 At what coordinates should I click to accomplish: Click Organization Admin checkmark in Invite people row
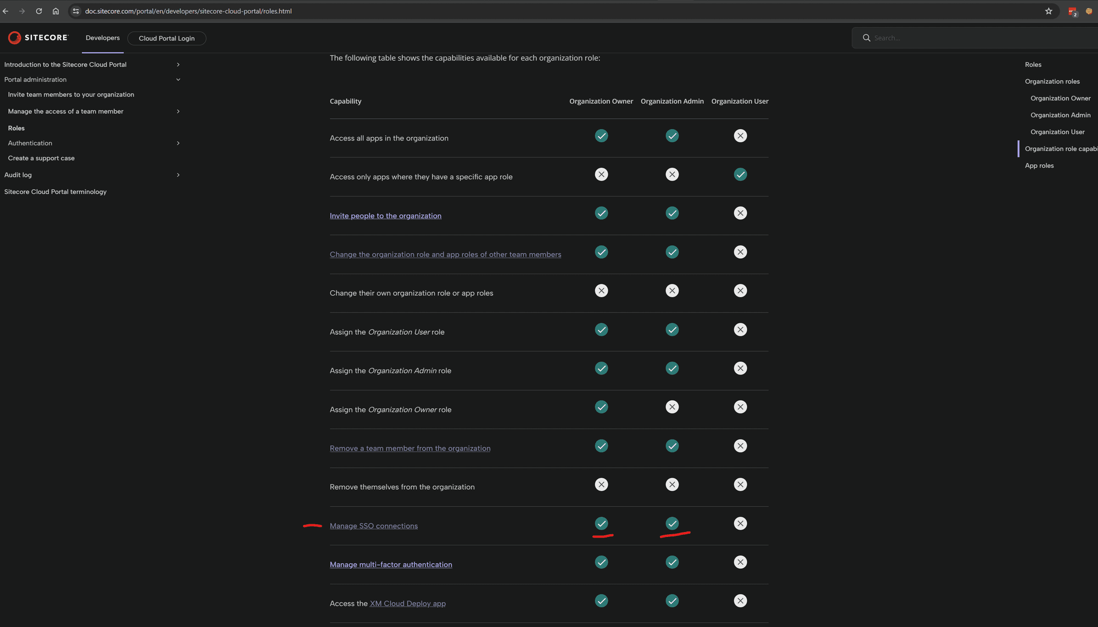click(672, 213)
